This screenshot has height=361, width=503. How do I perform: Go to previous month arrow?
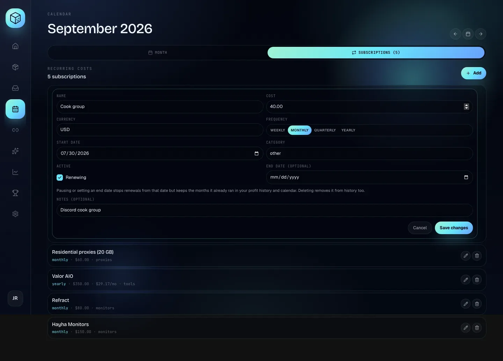(x=455, y=34)
